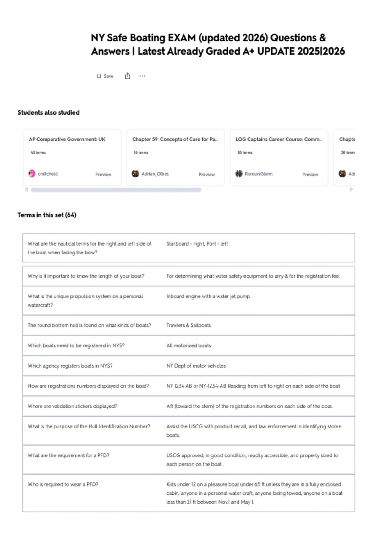Open the three-dot more options menu
The width and height of the screenshot is (377, 534).
[x=142, y=76]
